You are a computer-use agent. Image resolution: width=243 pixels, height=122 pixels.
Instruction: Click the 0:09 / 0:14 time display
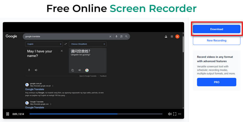click(x=18, y=114)
